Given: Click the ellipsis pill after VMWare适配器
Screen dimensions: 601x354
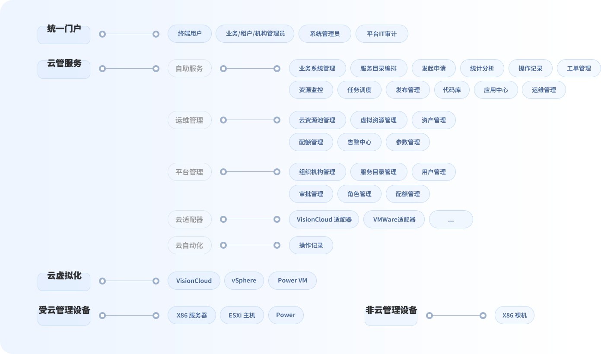Looking at the screenshot, I should point(451,219).
